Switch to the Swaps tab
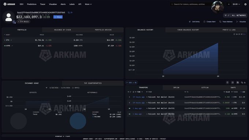 233,87
